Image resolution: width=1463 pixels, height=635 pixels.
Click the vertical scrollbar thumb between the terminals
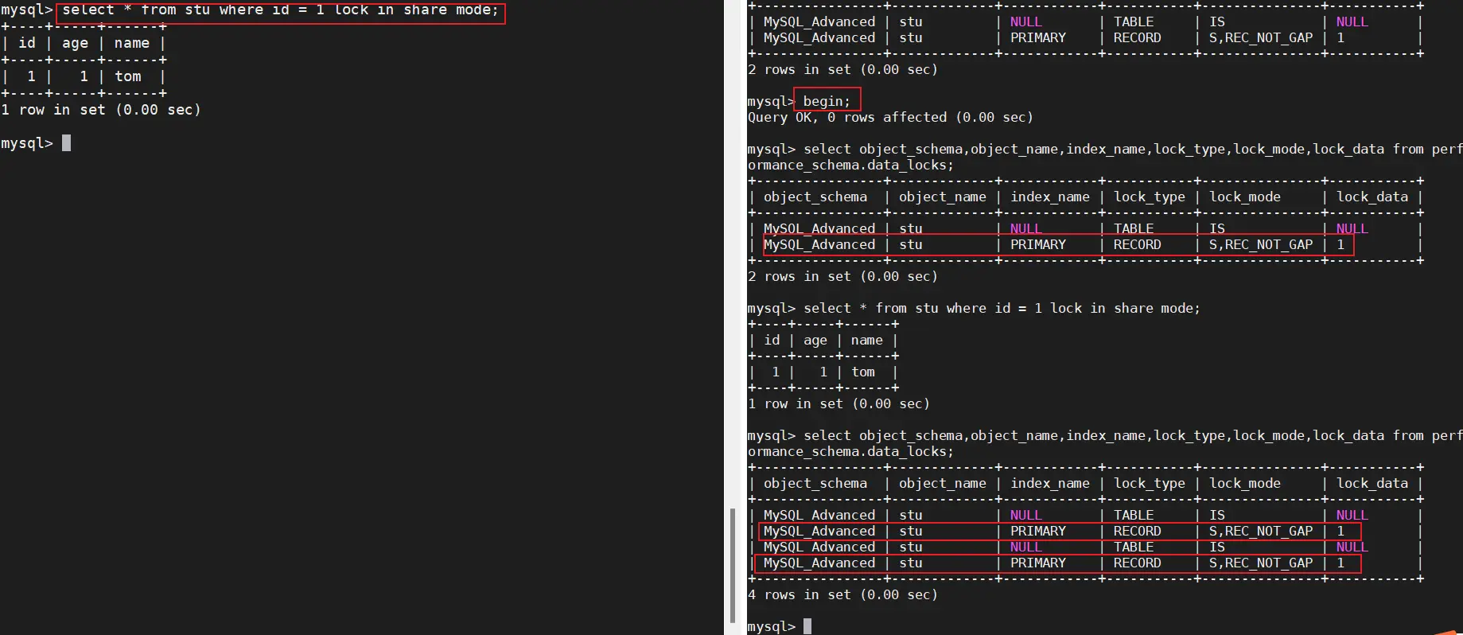732,566
